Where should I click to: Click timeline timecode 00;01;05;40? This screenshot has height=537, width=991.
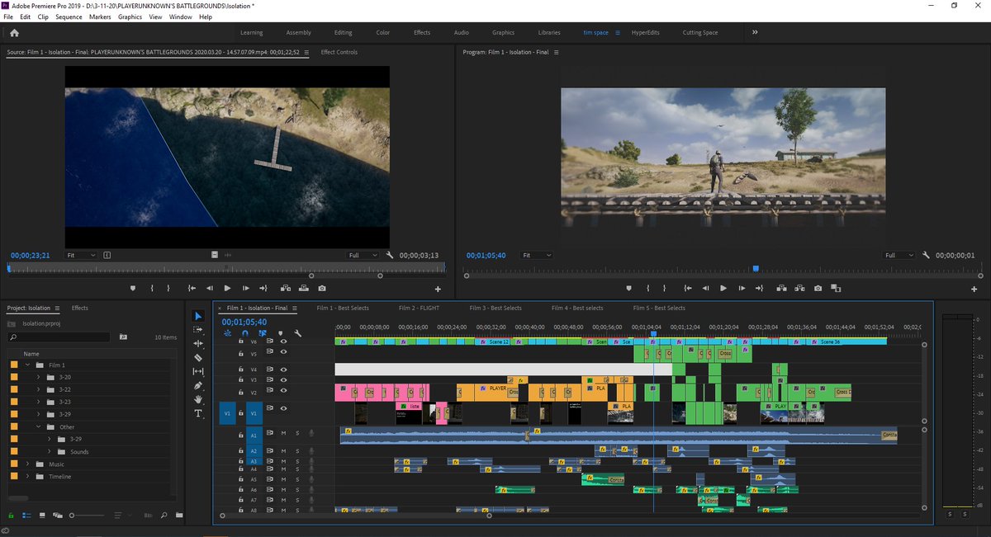tap(244, 322)
